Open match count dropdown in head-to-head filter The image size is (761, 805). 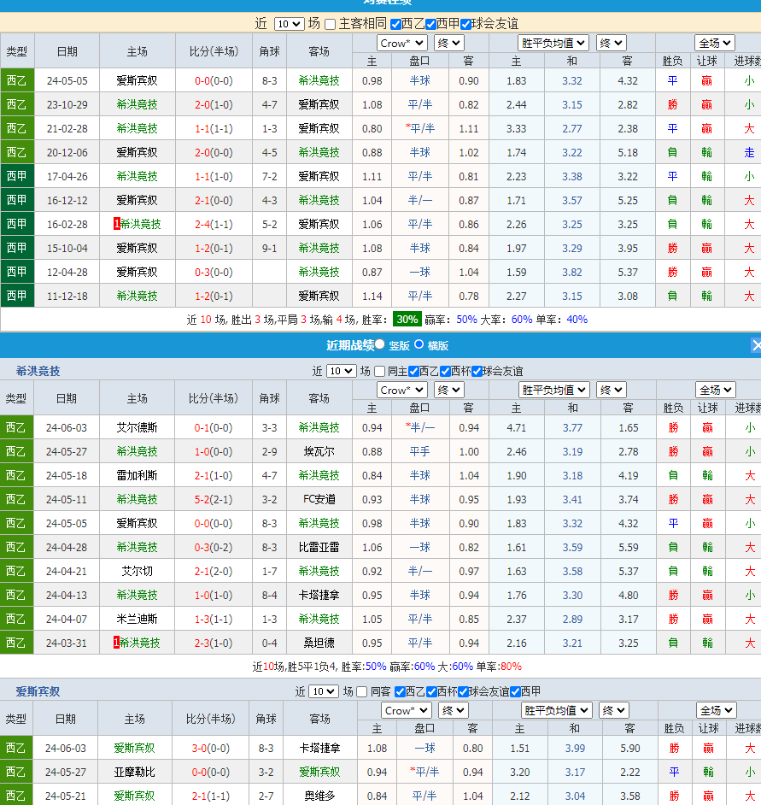[289, 24]
